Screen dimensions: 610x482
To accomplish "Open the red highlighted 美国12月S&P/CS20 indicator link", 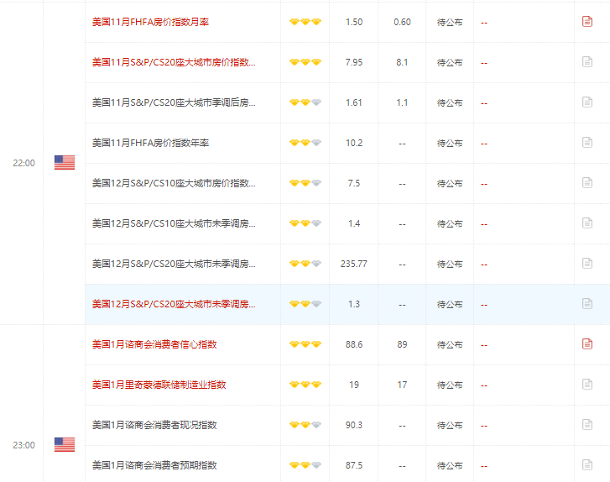I will click(174, 304).
